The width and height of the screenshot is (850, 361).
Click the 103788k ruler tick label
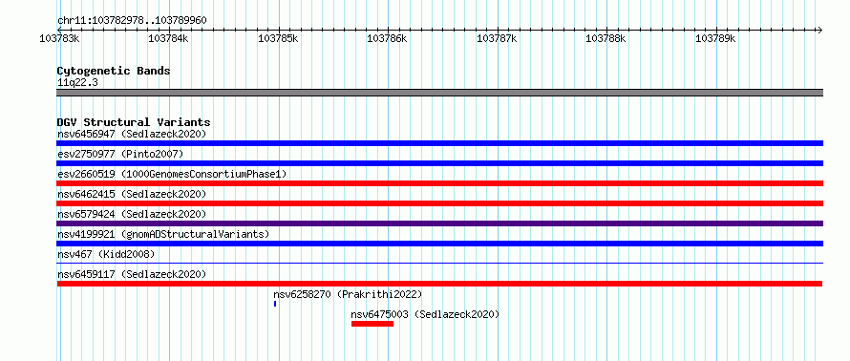(x=606, y=38)
